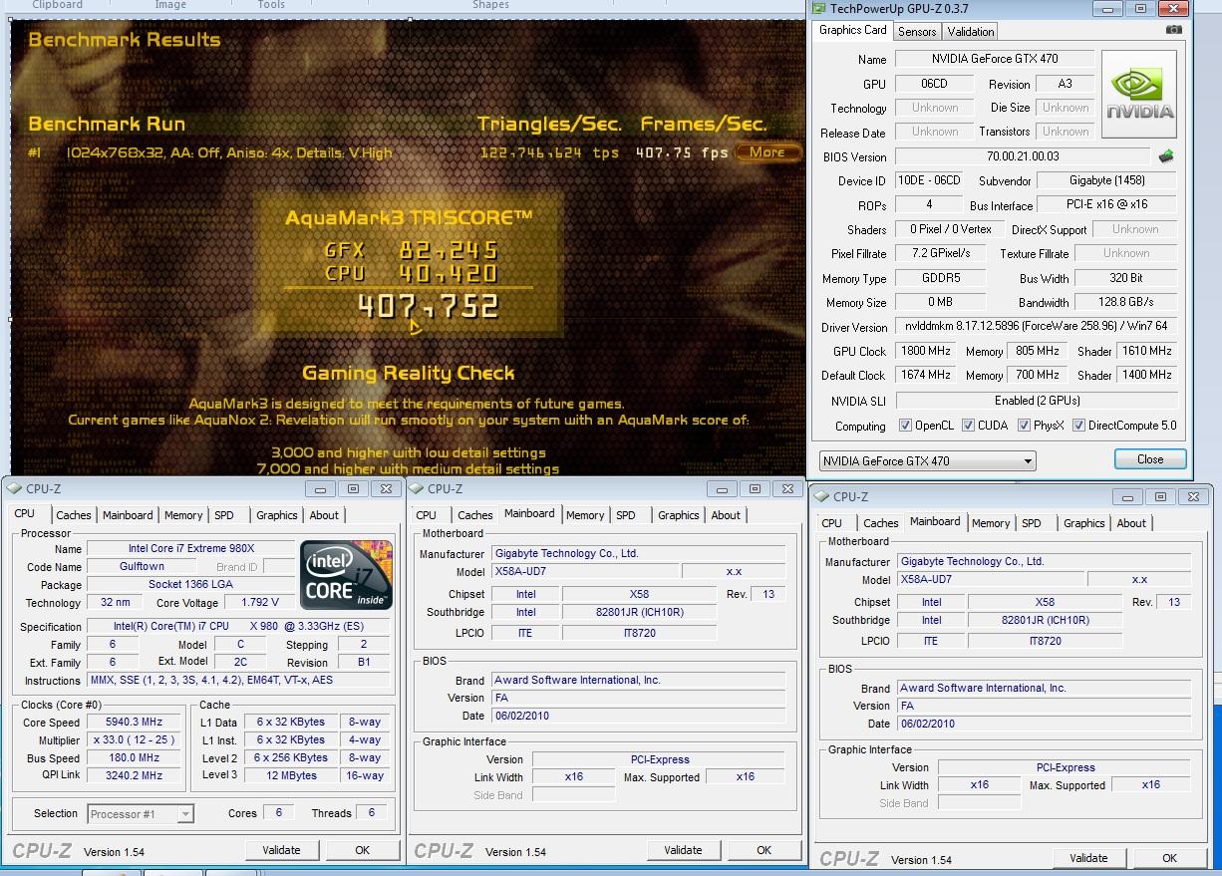Select the About tab in the middle CPU-Z window
Image resolution: width=1222 pixels, height=876 pixels.
(726, 515)
